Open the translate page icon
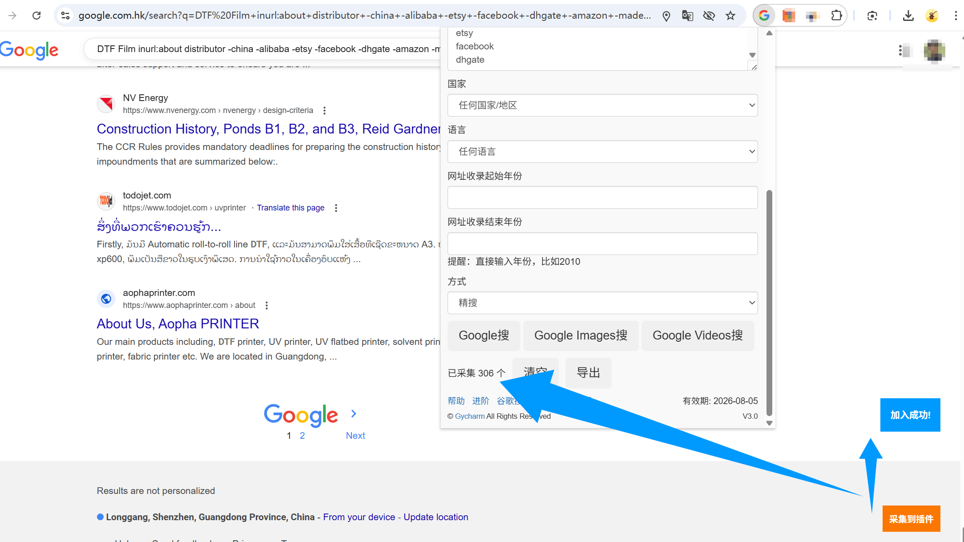Image resolution: width=964 pixels, height=542 pixels. tap(687, 16)
